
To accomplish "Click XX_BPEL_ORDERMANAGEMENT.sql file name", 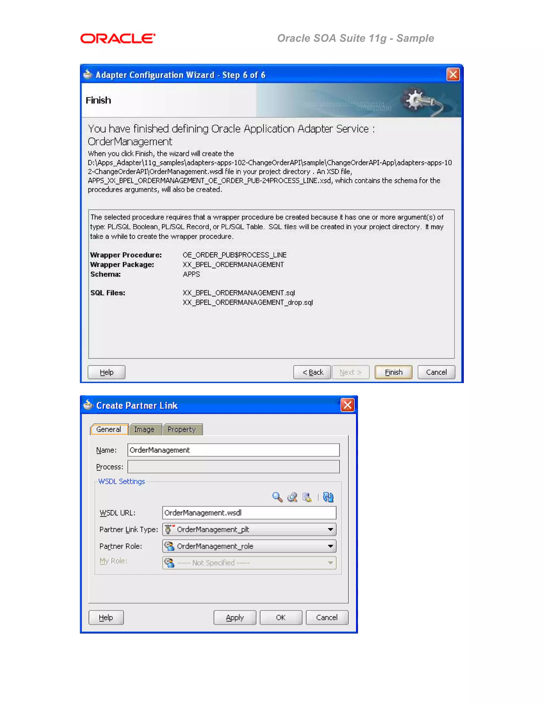I will (239, 293).
